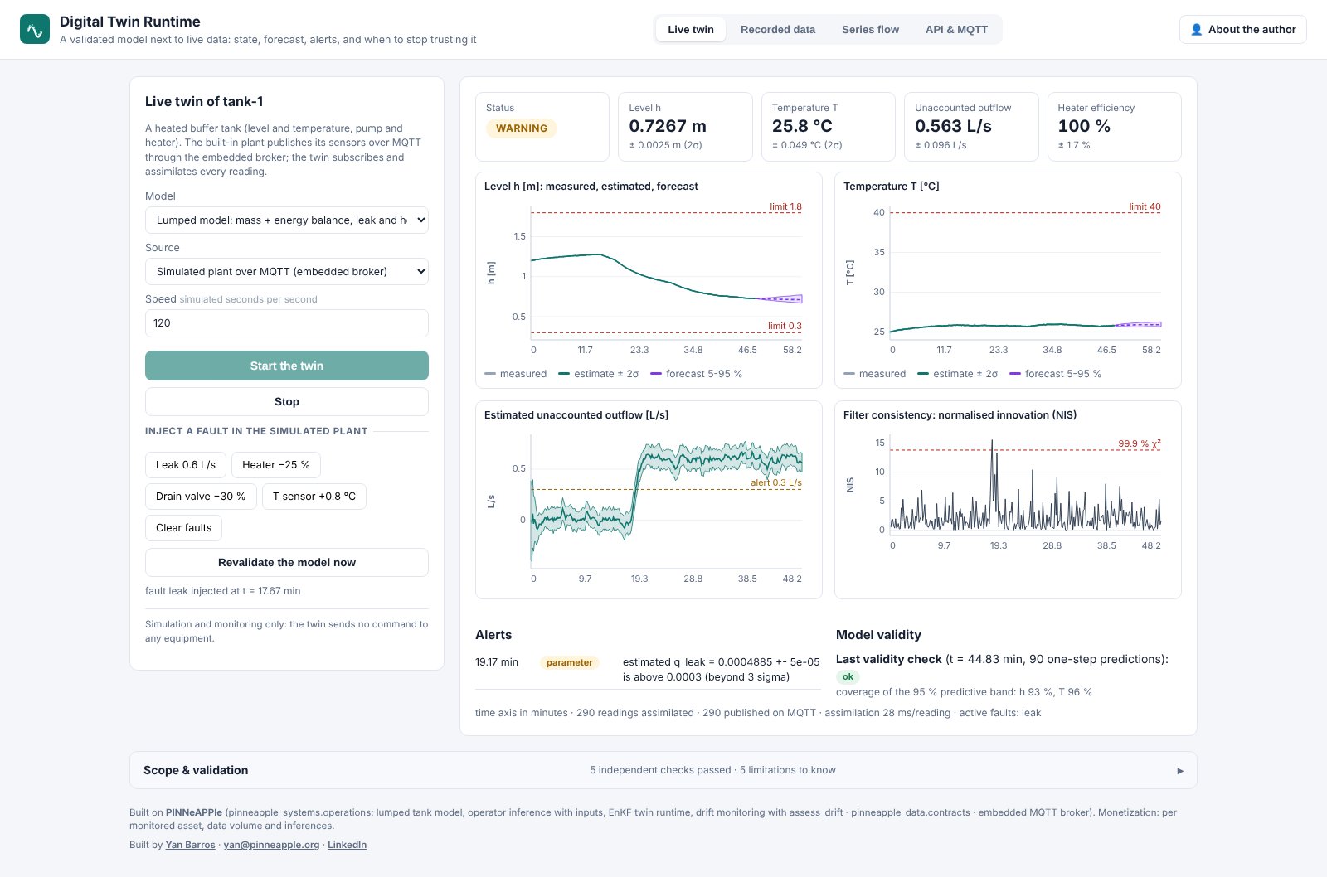
Task: Open the Series flow tab
Action: (870, 29)
